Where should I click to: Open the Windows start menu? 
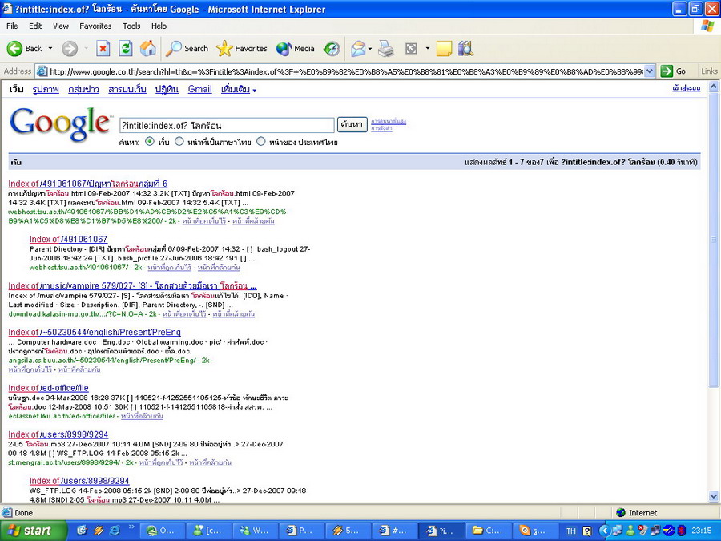coord(32,531)
